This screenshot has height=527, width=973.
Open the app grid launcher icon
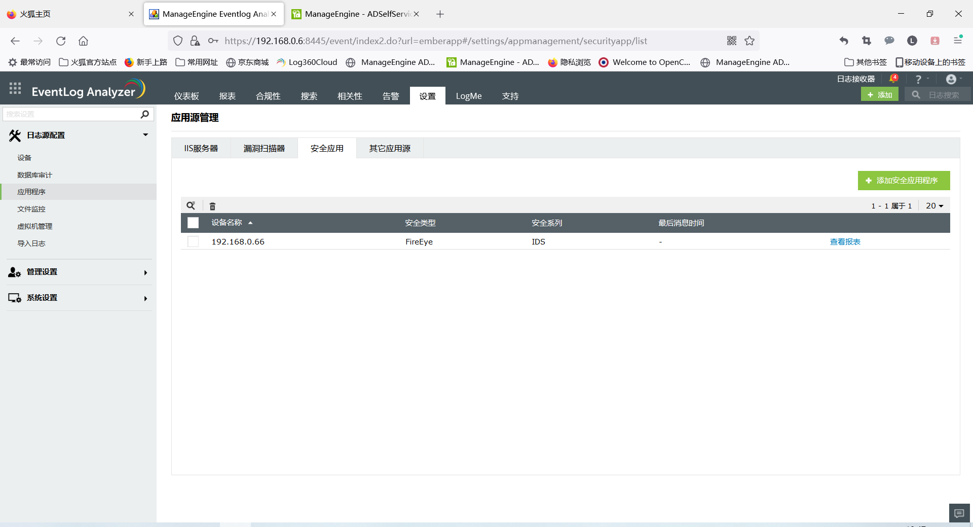[x=15, y=88]
